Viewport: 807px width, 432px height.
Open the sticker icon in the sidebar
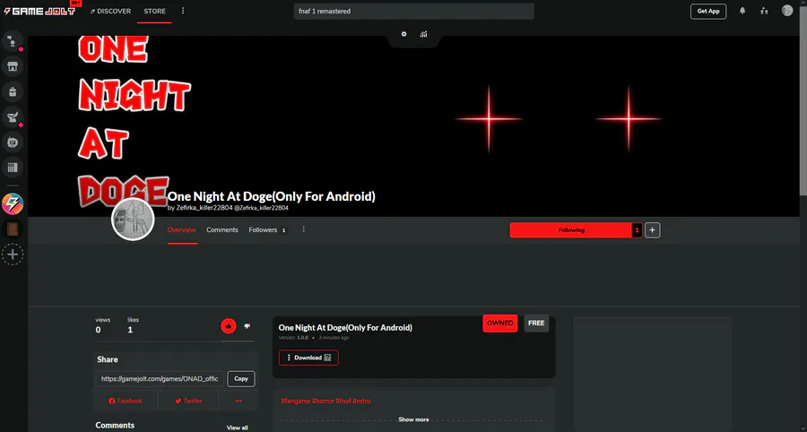point(13,142)
